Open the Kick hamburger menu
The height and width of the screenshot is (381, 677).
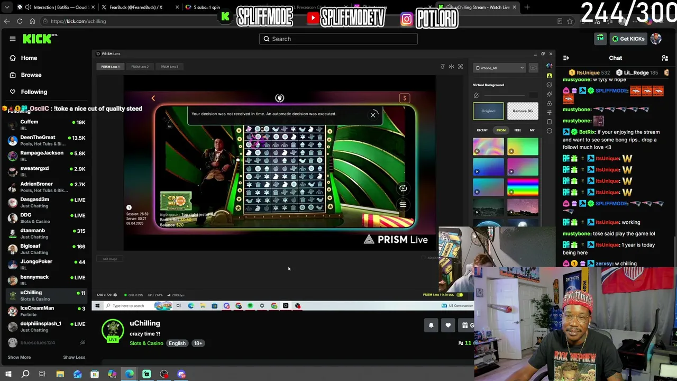(x=13, y=39)
